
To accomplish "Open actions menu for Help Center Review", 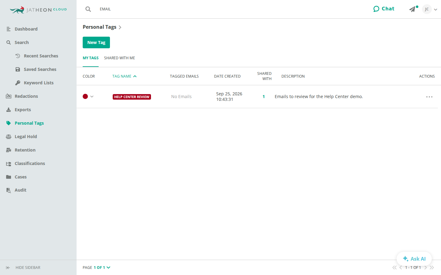I will click(429, 97).
